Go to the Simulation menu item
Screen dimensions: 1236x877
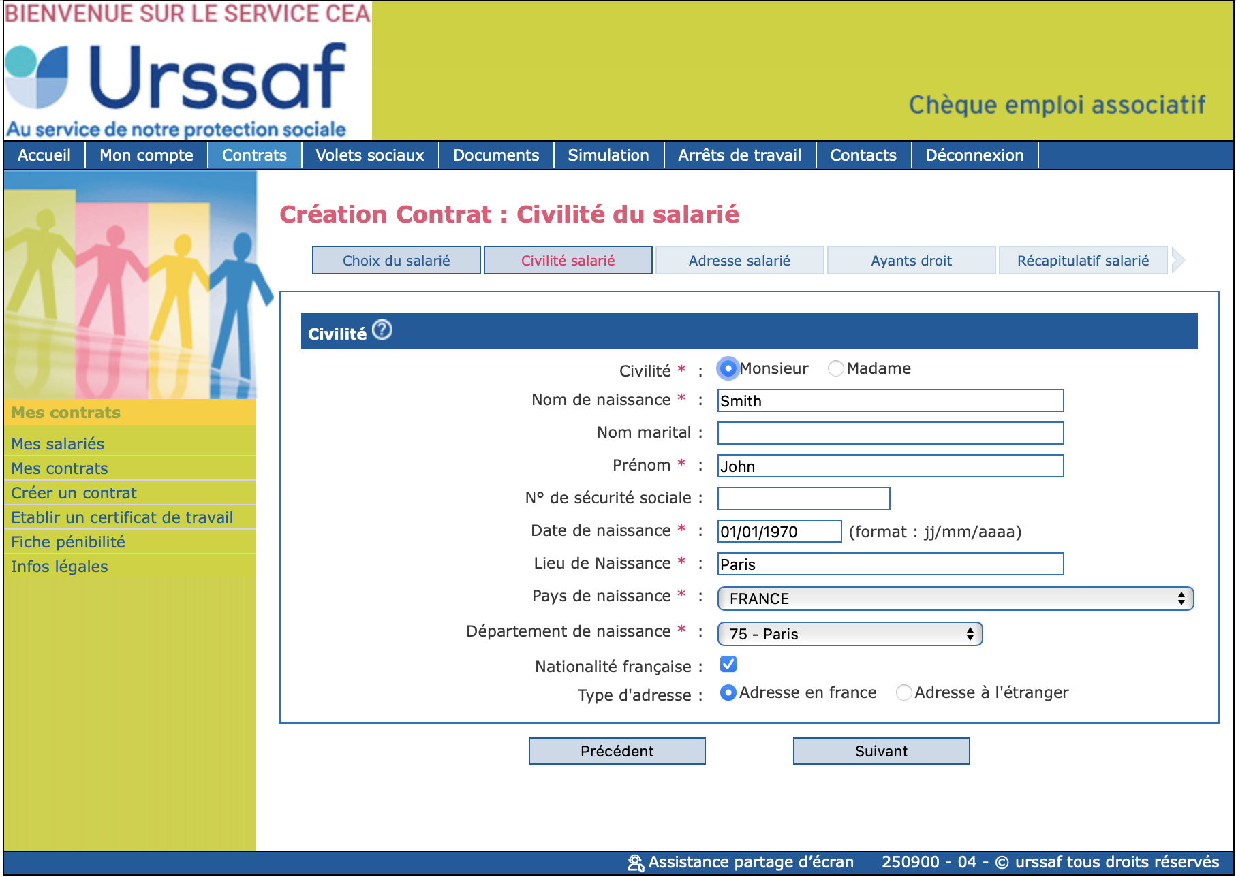(x=608, y=155)
